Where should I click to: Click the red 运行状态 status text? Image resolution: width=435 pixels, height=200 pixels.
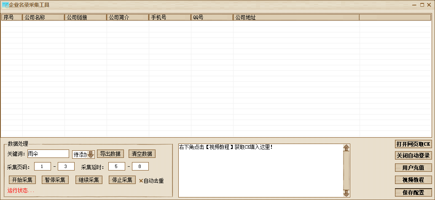[21, 191]
